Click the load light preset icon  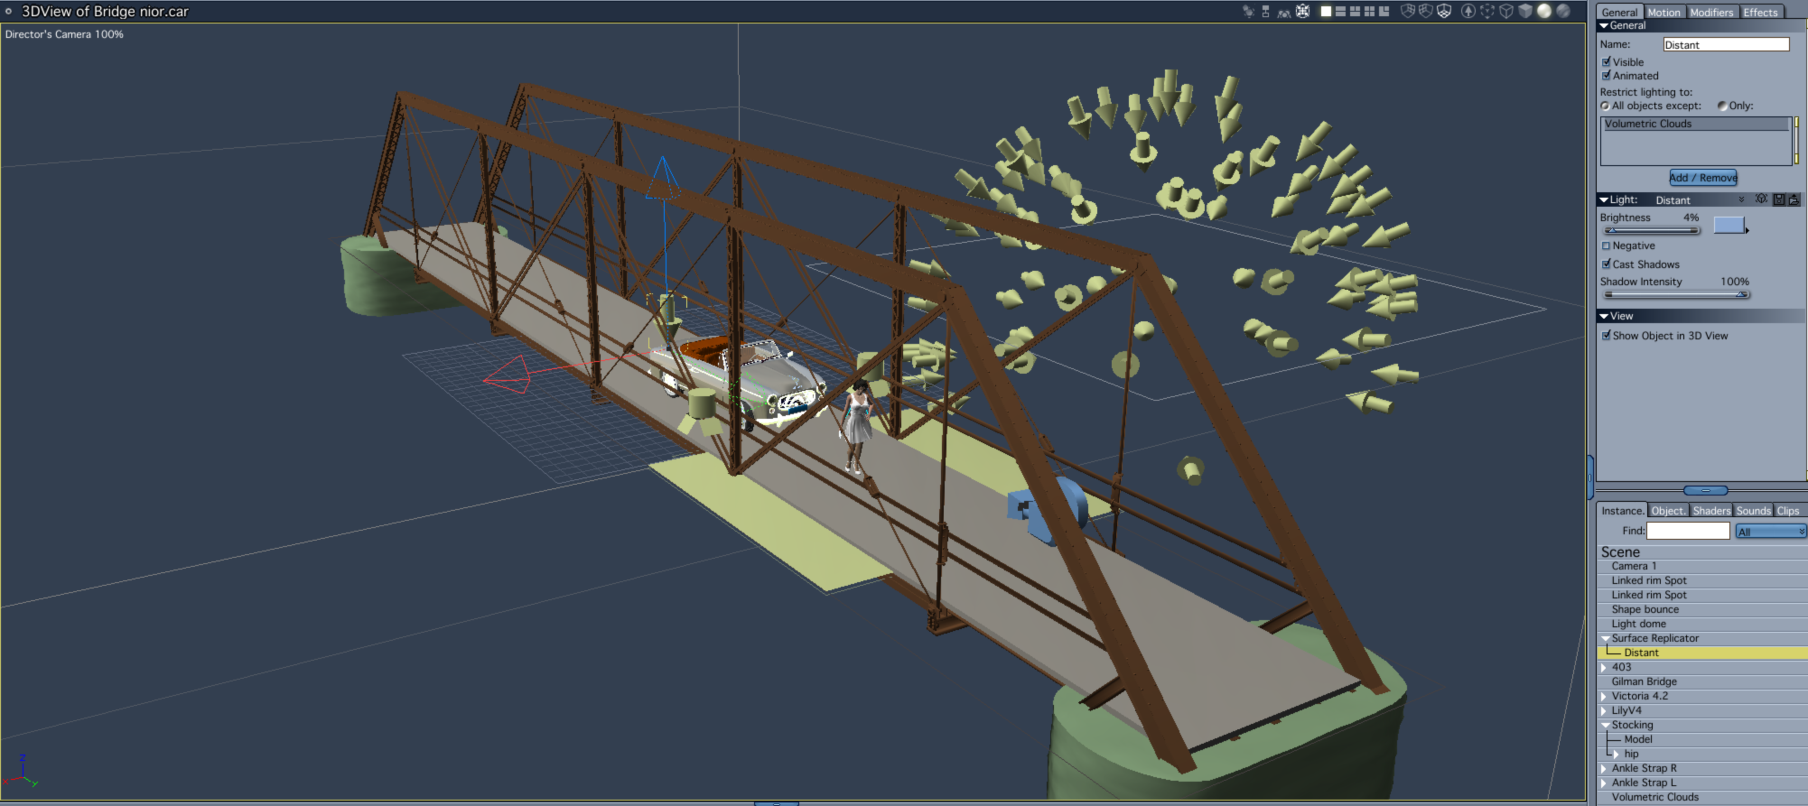1793,200
